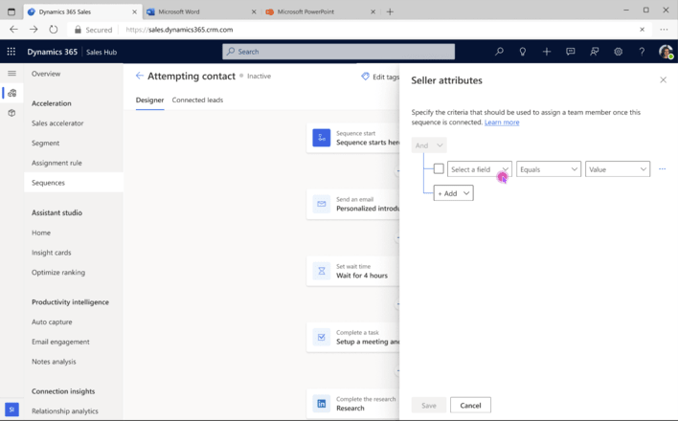The image size is (678, 421).
Task: Open Segment in the sidebar
Action: coord(45,144)
